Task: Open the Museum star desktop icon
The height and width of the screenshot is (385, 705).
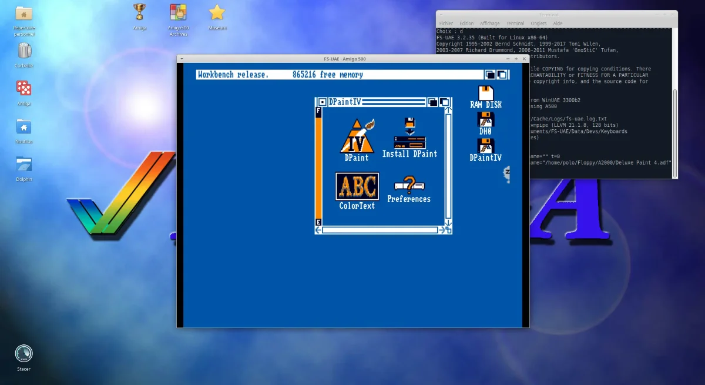Action: [217, 16]
